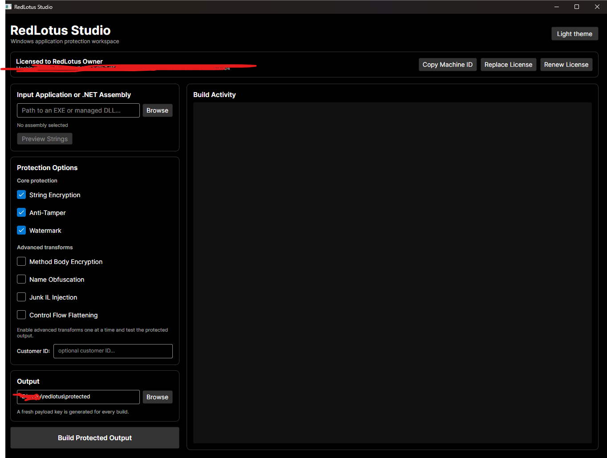607x458 pixels.
Task: Enable Method Body Encryption
Action: 21,261
